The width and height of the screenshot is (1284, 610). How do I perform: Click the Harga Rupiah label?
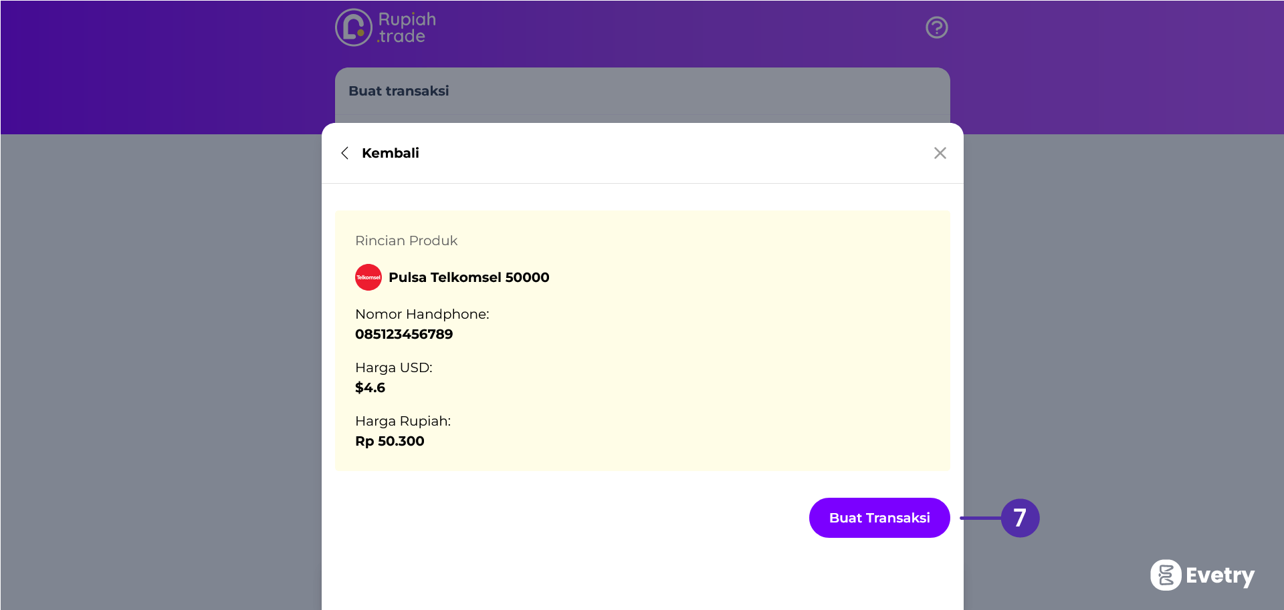(403, 421)
